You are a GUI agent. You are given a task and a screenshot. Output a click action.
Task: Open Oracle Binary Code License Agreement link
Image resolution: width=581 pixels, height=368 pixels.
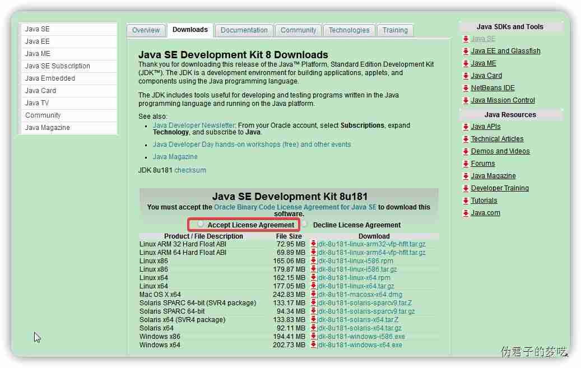tap(295, 207)
